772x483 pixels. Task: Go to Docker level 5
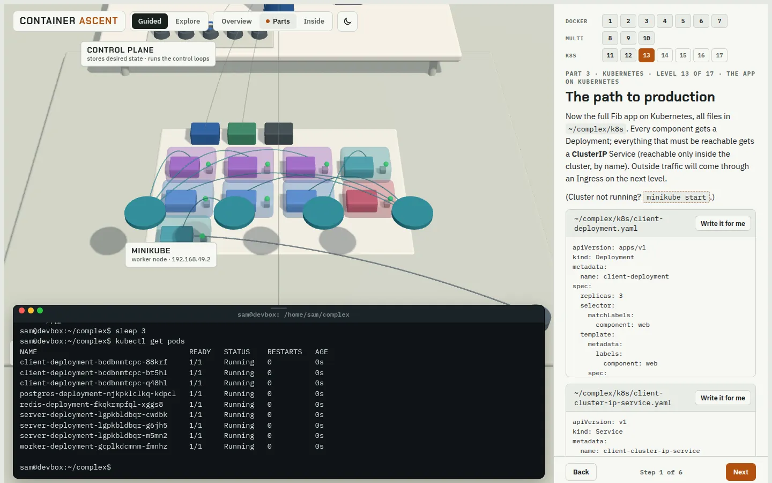(x=683, y=21)
